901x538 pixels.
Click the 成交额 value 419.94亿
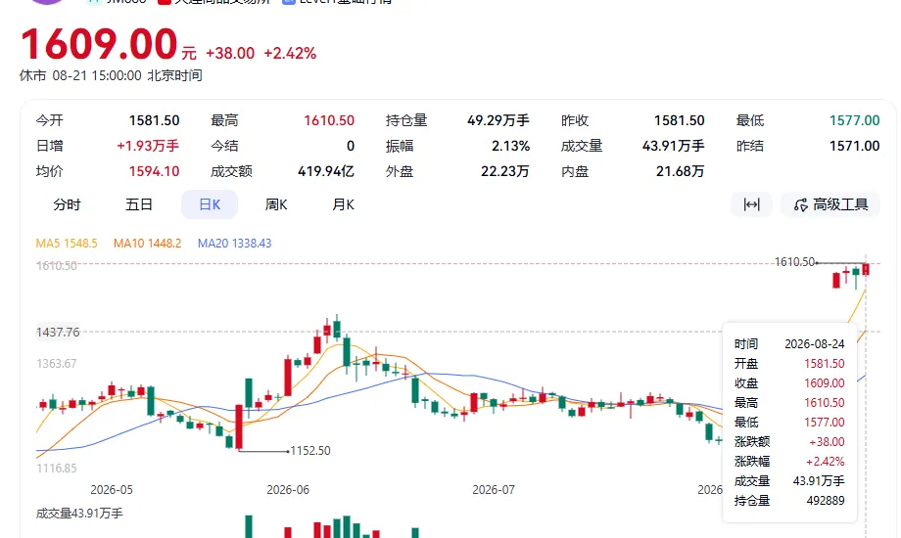[x=326, y=171]
